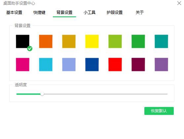Open the 基本设置 tab
Viewport: 184px width, 139px height.
pyautogui.click(x=14, y=13)
